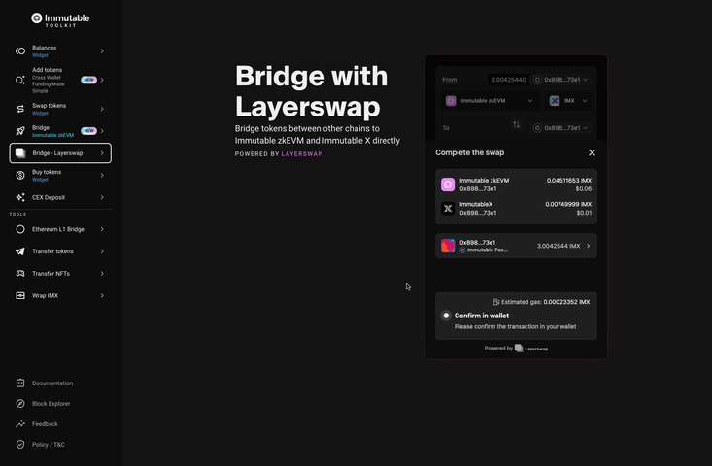The height and width of the screenshot is (466, 712).
Task: Open the Block Explorer link
Action: click(51, 404)
